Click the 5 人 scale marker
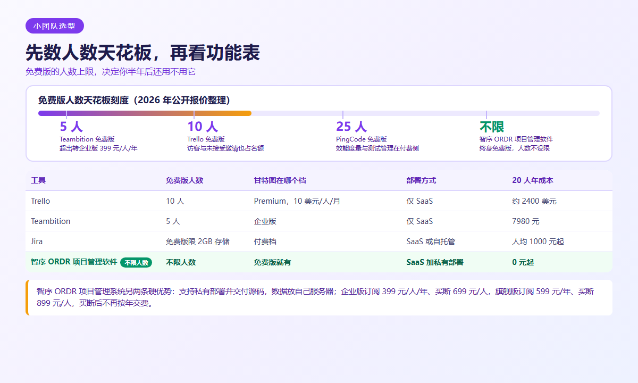The width and height of the screenshot is (638, 383). tap(71, 127)
